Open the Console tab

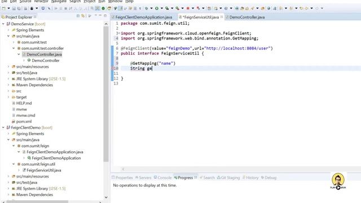(x=163, y=178)
